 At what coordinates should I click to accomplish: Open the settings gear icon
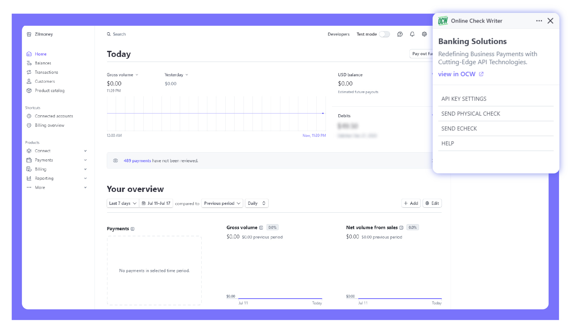[x=424, y=34]
